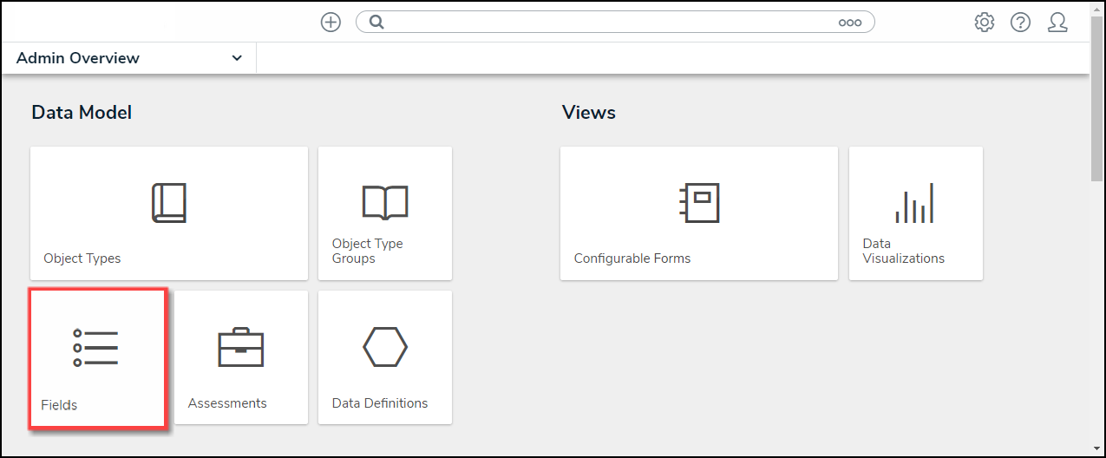Open the Data Definitions hexagon icon
This screenshot has height=458, width=1106.
[x=384, y=347]
